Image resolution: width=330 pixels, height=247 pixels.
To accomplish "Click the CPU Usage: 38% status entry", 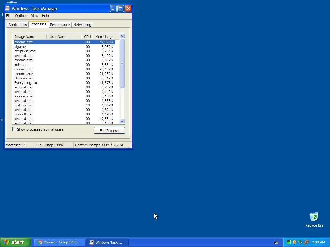I will pyautogui.click(x=54, y=145).
